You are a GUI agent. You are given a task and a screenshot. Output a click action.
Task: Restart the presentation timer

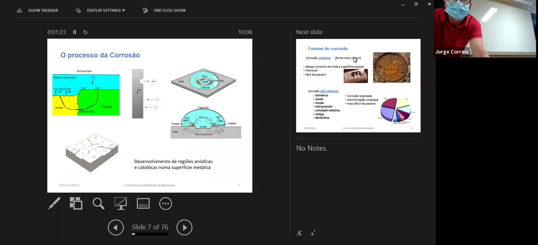click(86, 32)
